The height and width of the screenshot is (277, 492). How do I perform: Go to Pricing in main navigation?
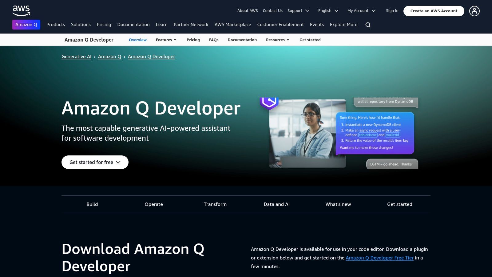coord(104,25)
